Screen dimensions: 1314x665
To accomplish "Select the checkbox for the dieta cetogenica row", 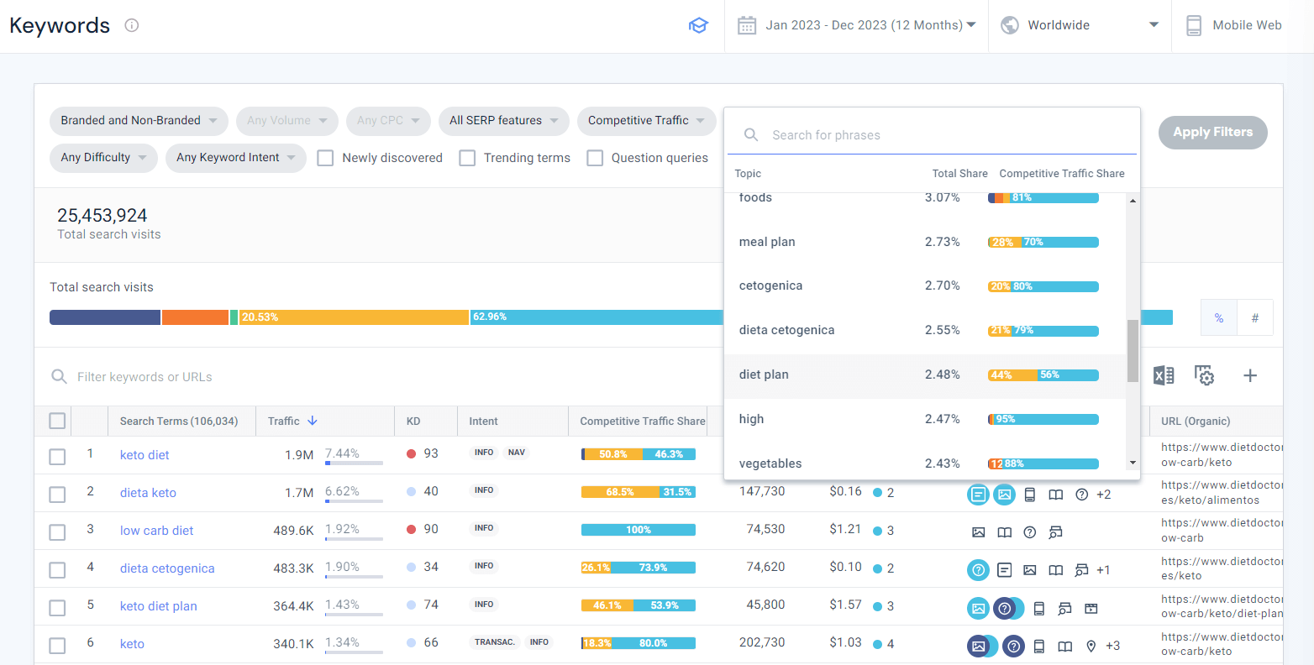I will tap(57, 570).
